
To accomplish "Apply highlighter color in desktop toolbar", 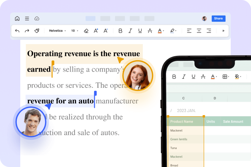I will coord(172,31).
